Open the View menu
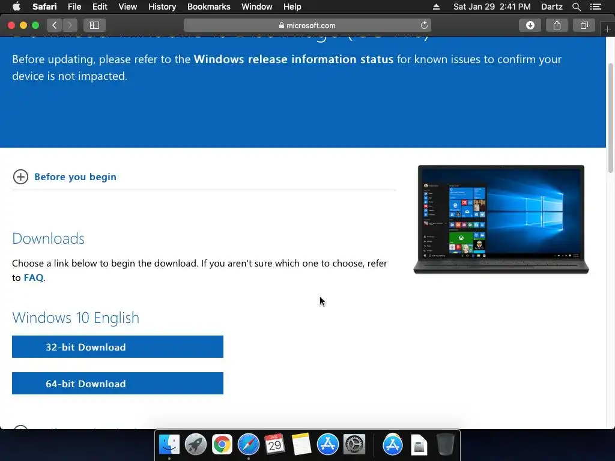Viewport: 615px width, 461px height. [127, 7]
